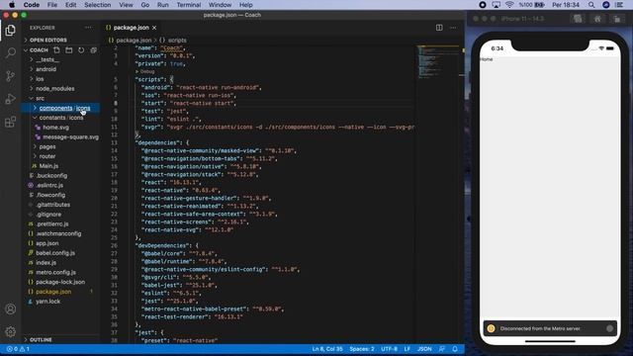Open the Search view in activity bar
The image size is (633, 356).
click(x=11, y=52)
